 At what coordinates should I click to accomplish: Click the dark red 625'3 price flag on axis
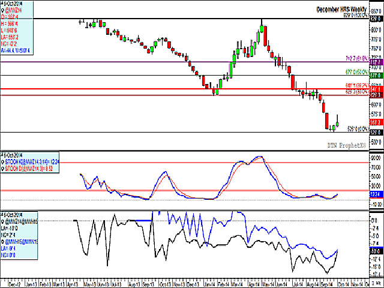376,95
